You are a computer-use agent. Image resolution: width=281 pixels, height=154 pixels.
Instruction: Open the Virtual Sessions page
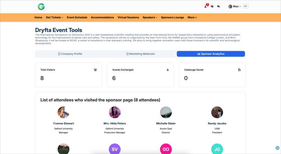click(128, 17)
